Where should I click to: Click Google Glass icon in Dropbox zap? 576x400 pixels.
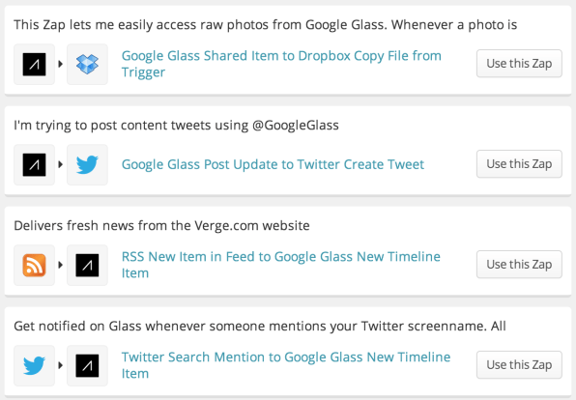click(34, 65)
